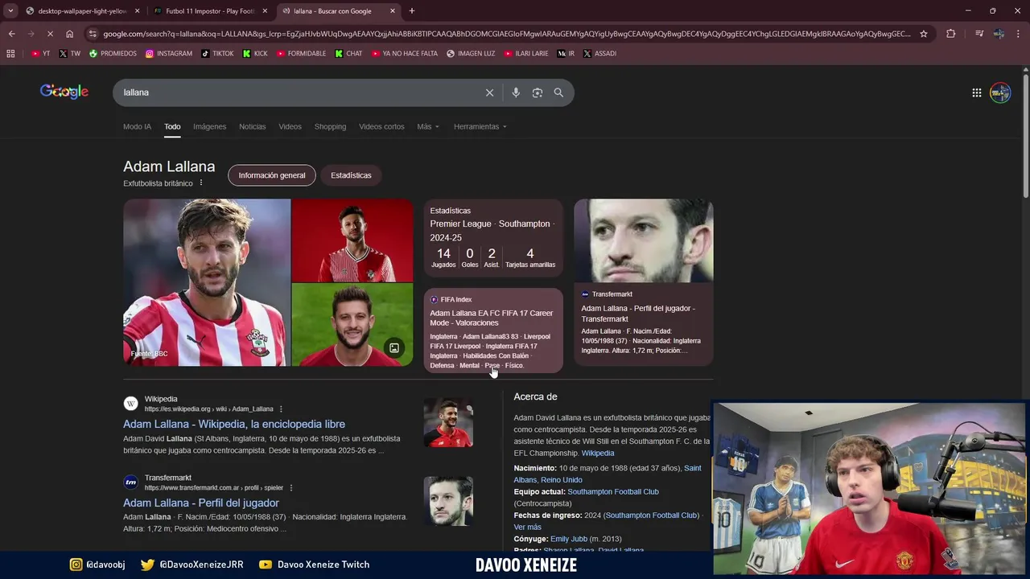Image resolution: width=1030 pixels, height=579 pixels.
Task: Click the magnifier search icon
Action: tap(558, 92)
